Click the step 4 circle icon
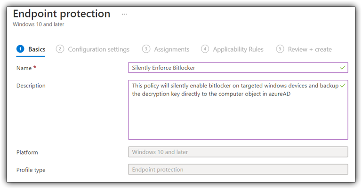 pyautogui.click(x=205, y=49)
